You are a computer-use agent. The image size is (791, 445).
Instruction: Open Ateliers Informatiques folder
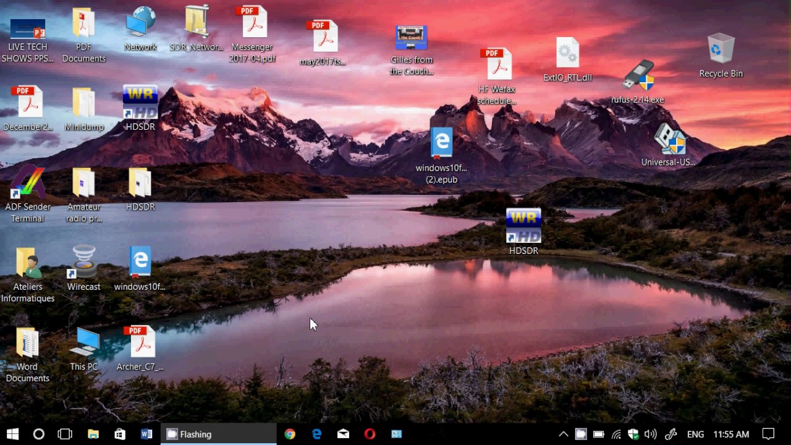[x=28, y=275]
